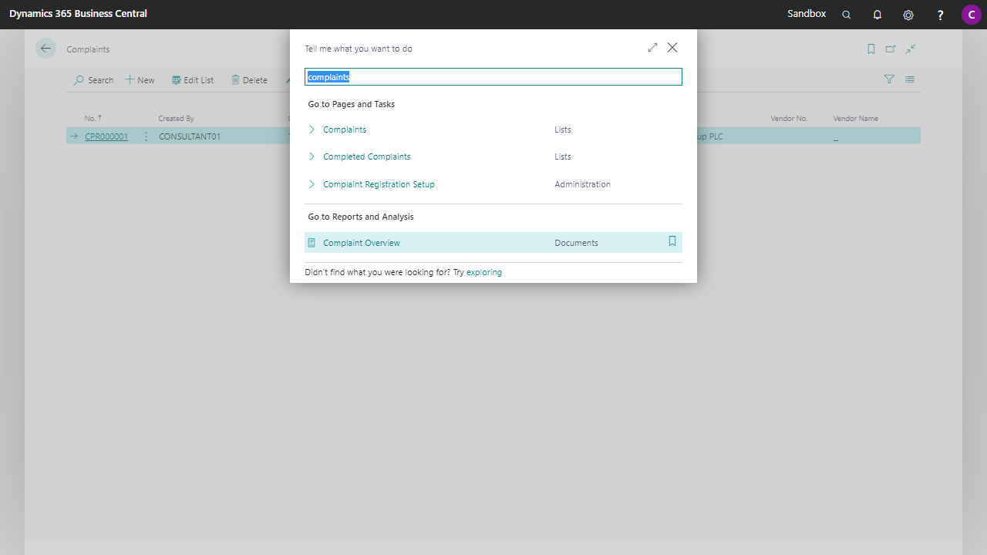Click inside the complaints search input field

pyautogui.click(x=493, y=76)
